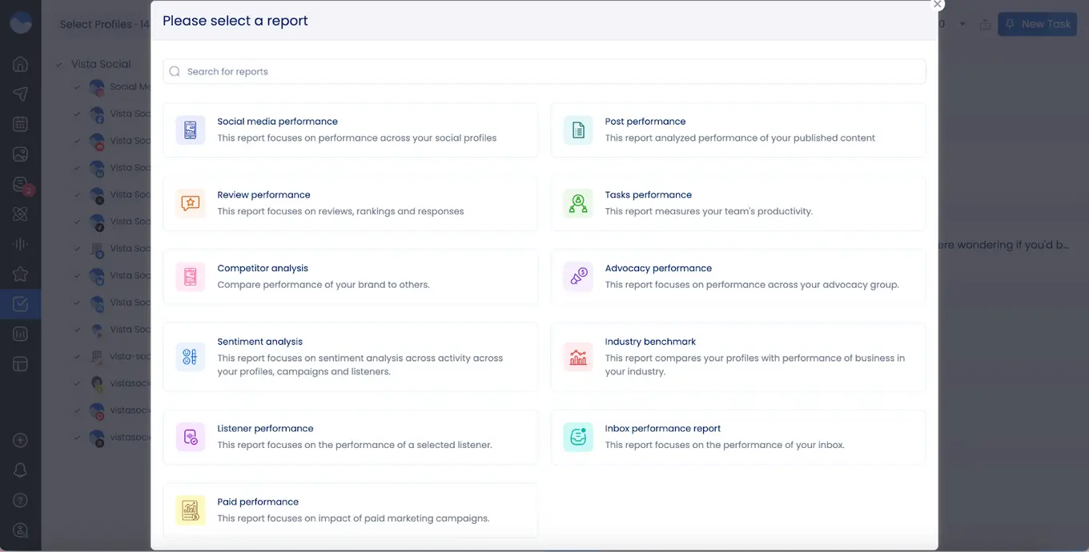Click the New Task button
This screenshot has width=1089, height=552.
(x=1037, y=24)
